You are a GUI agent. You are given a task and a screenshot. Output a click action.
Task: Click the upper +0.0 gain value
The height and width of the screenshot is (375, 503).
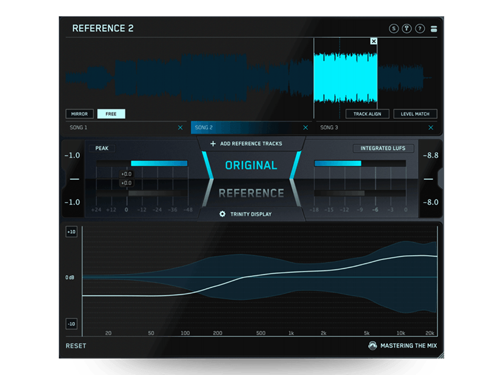pyautogui.click(x=126, y=174)
